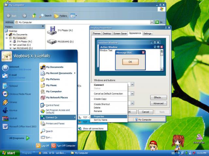Click the Log Off button
The image size is (209, 156).
[42, 146]
